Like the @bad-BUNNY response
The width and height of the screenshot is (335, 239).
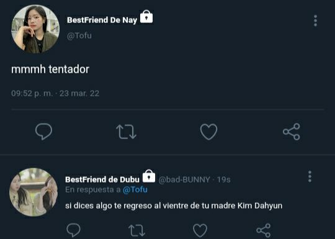(200, 230)
